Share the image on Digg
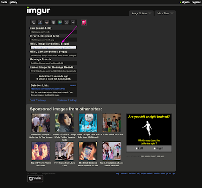 [x=54, y=22]
